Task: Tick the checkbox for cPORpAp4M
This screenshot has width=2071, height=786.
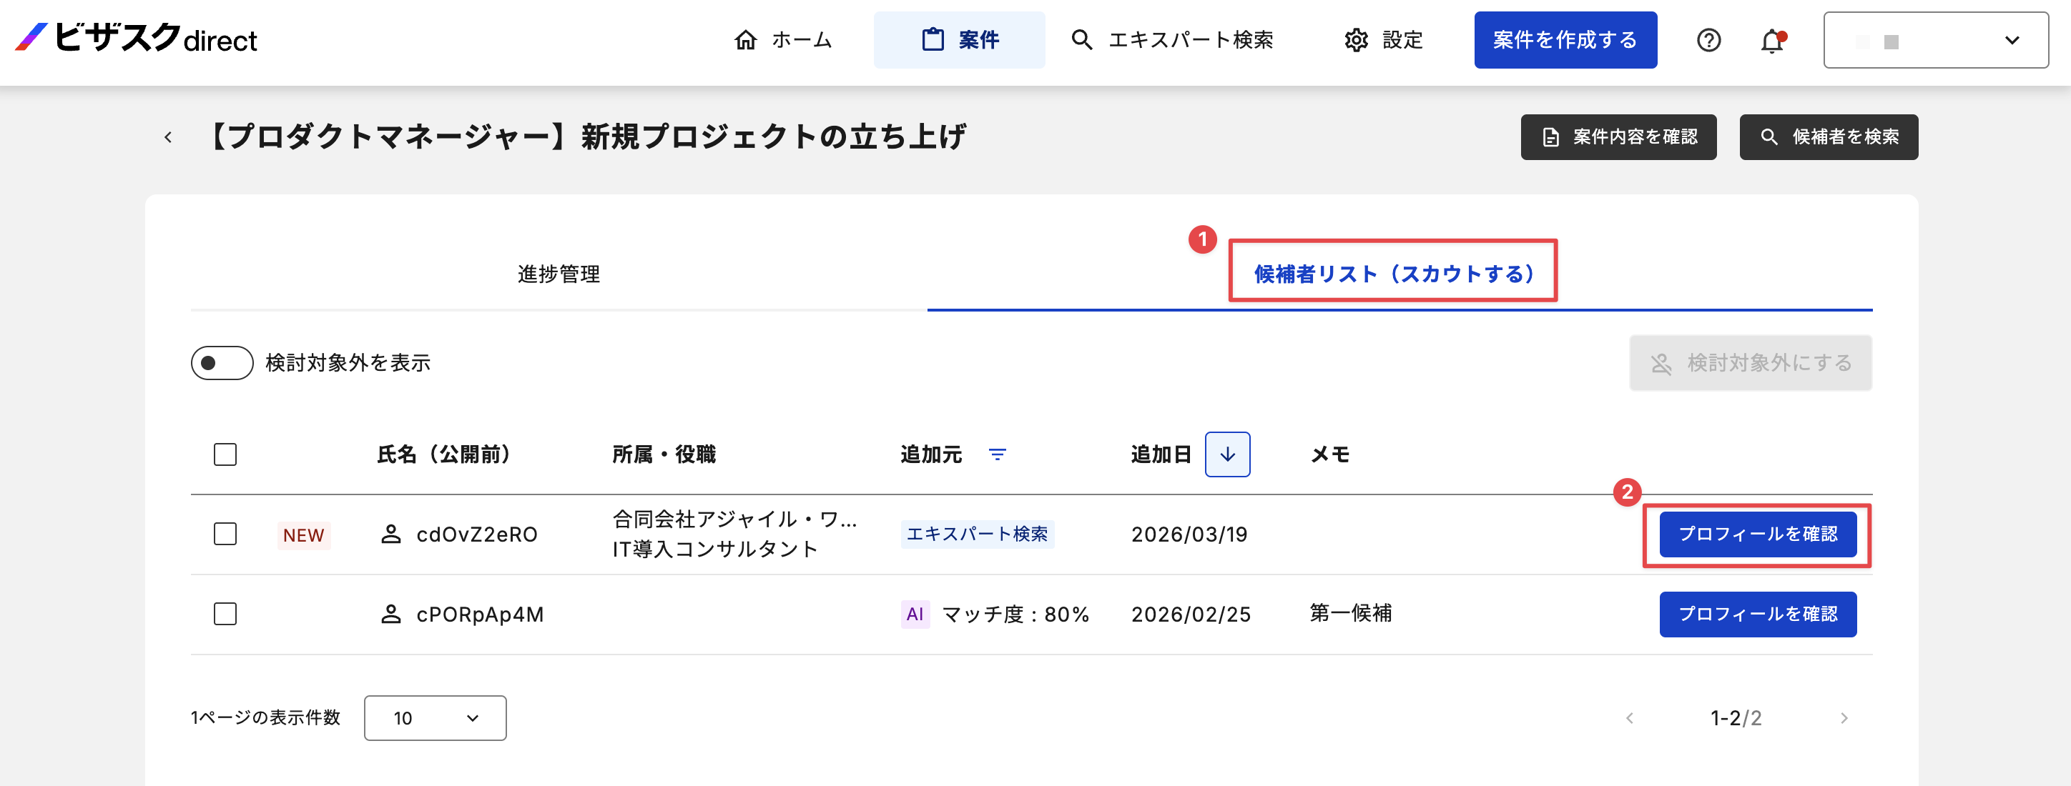Action: [x=225, y=614]
